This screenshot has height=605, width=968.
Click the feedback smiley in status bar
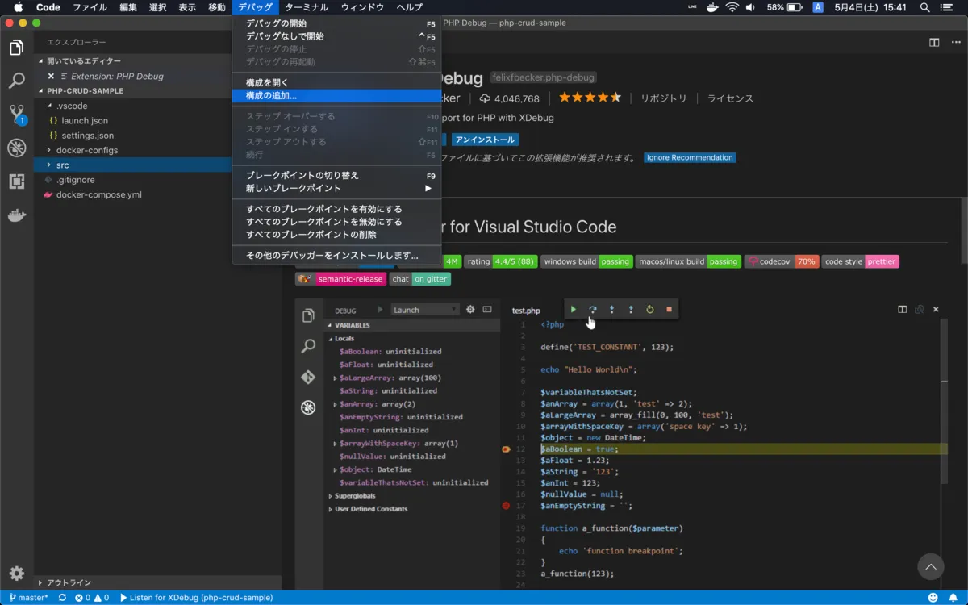(x=933, y=598)
